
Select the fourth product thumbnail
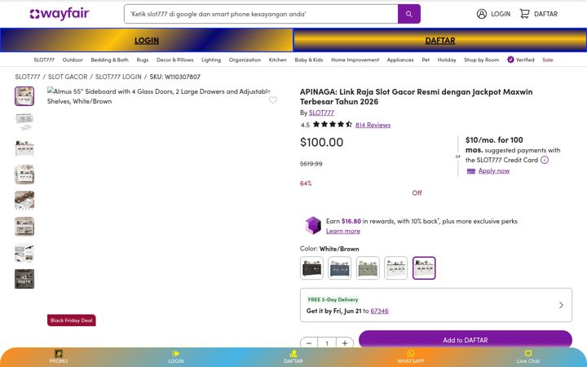coord(24,175)
